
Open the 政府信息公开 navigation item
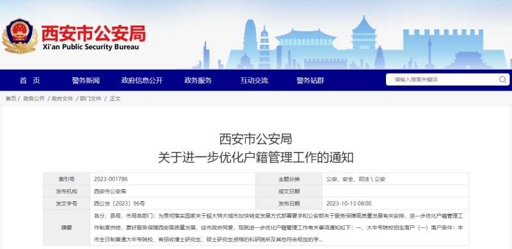point(142,80)
